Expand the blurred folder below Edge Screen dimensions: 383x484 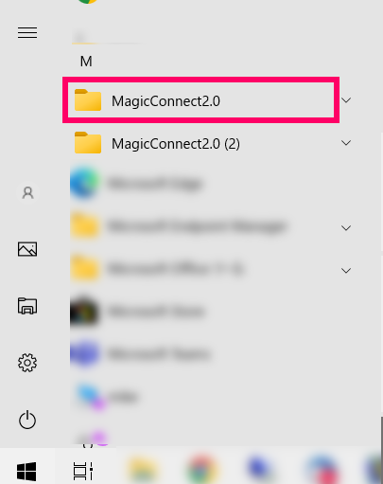point(346,228)
